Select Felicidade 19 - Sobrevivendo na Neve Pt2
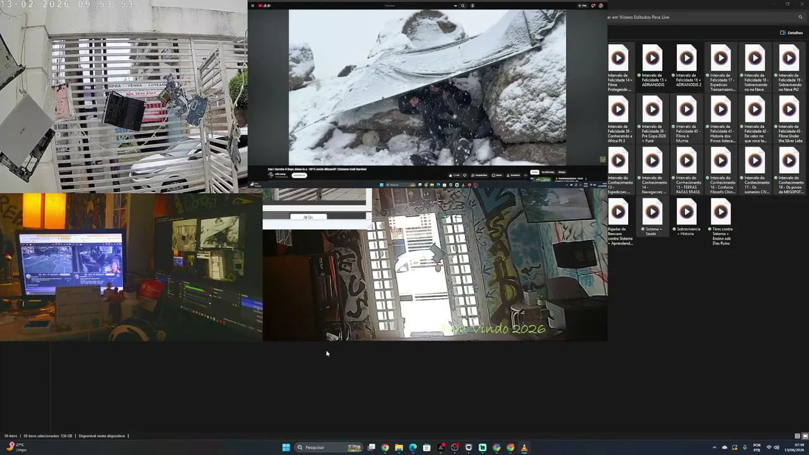 (x=789, y=68)
